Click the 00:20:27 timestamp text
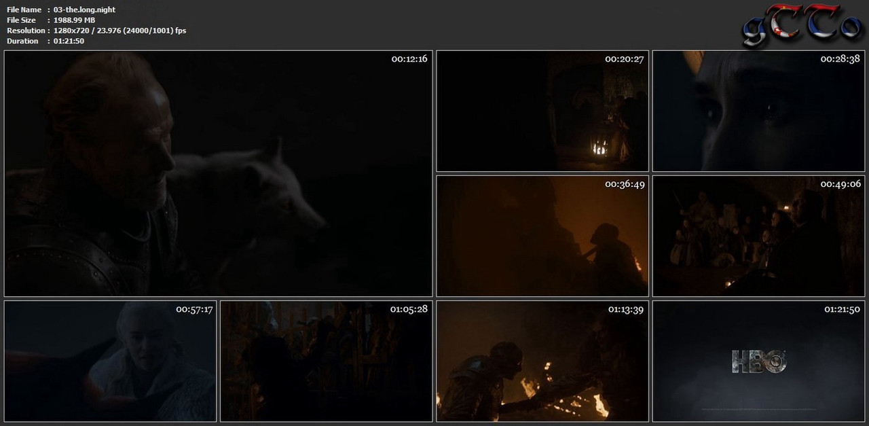The image size is (869, 426). coord(625,59)
